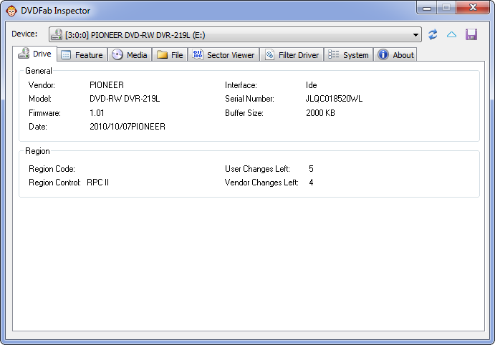Click the DVDFab monkey logo in title bar
Viewport: 495px width, 345px height.
pyautogui.click(x=11, y=11)
